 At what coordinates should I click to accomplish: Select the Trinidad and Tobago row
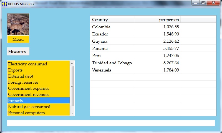coord(112,63)
